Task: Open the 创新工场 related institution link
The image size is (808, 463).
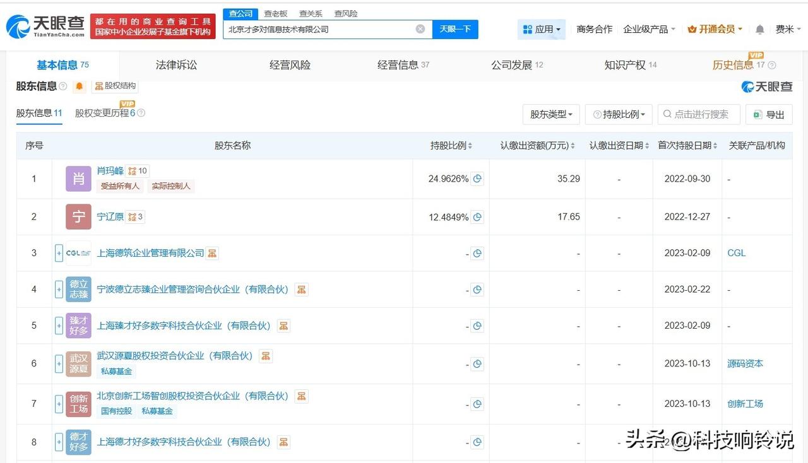Action: 746,404
